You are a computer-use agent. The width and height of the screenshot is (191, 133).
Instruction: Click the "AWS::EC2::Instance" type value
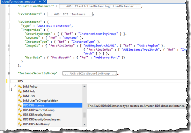pyautogui.click(x=54, y=26)
